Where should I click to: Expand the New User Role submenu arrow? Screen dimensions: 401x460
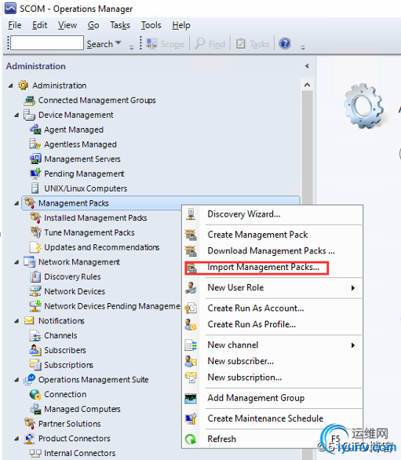click(x=353, y=288)
